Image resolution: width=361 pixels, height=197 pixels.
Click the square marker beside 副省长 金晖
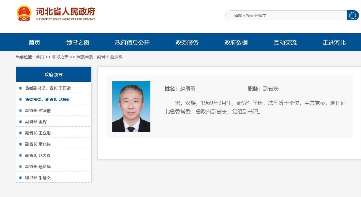pos(20,121)
